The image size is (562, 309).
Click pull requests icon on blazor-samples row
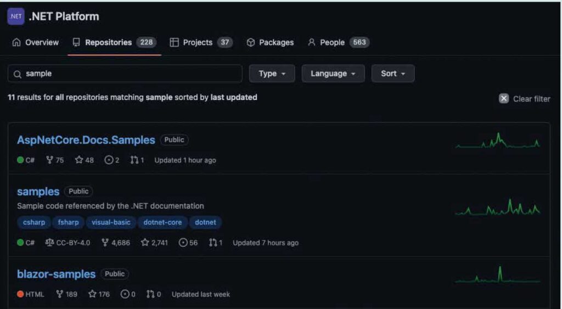(x=150, y=294)
